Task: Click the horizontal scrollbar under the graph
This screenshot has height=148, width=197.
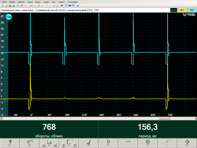Action: 98,118
